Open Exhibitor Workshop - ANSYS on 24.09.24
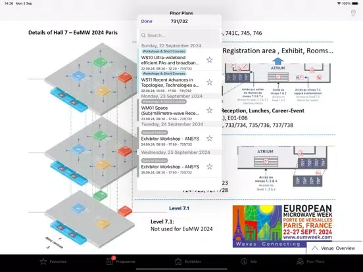The image size is (363, 272). (179, 139)
